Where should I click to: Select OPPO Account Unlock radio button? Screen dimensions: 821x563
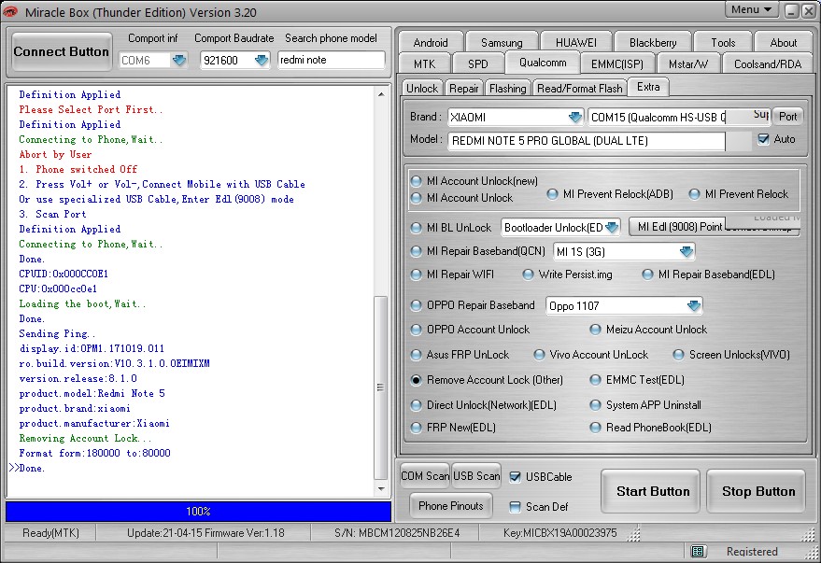(x=417, y=330)
